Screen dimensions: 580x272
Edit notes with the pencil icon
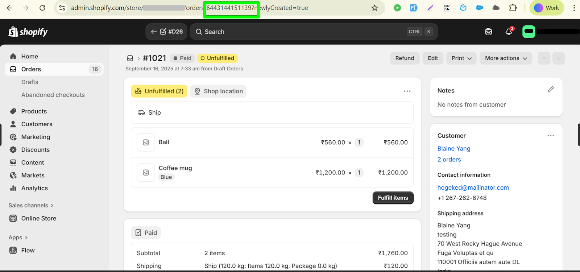tap(551, 89)
